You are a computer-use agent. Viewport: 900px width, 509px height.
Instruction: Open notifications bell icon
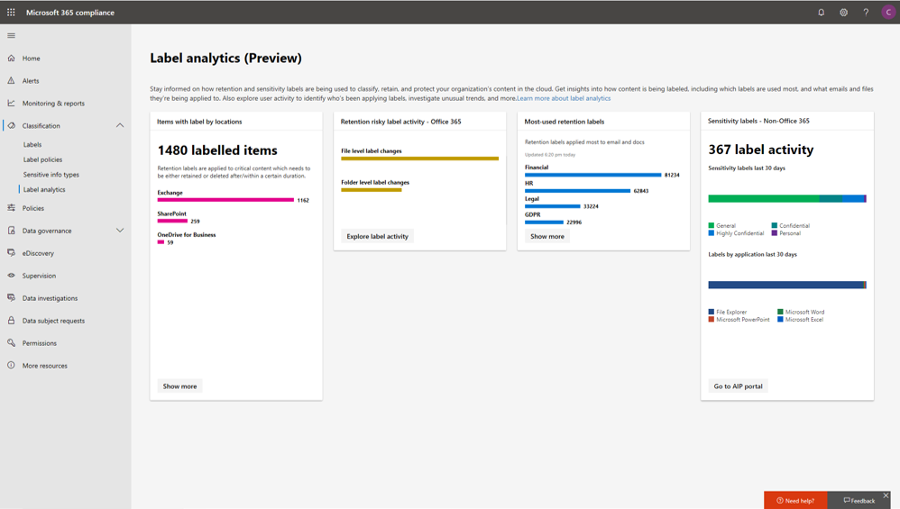[x=822, y=12]
